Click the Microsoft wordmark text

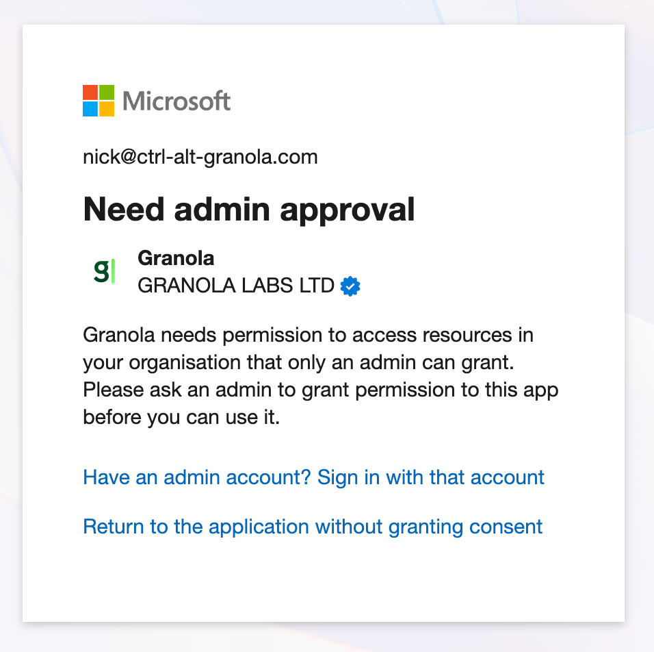tap(176, 101)
